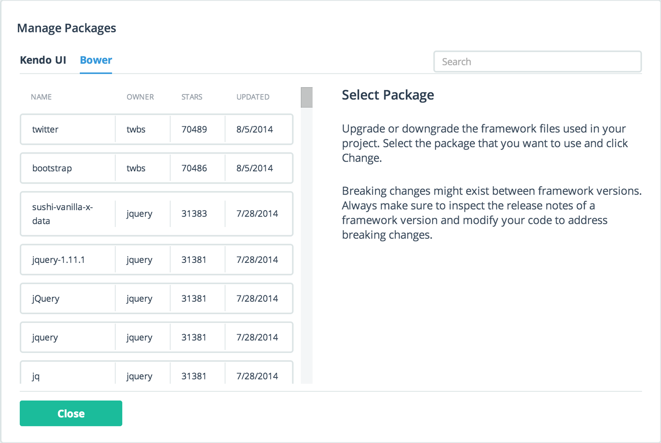The width and height of the screenshot is (661, 443).
Task: Click the 8/5/2014 date in twitter row
Action: point(254,129)
